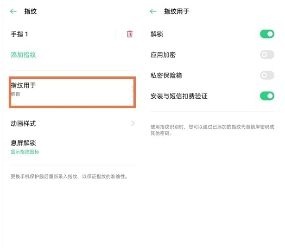Go back from the 指纹 screen
The width and height of the screenshot is (285, 248).
click(13, 12)
